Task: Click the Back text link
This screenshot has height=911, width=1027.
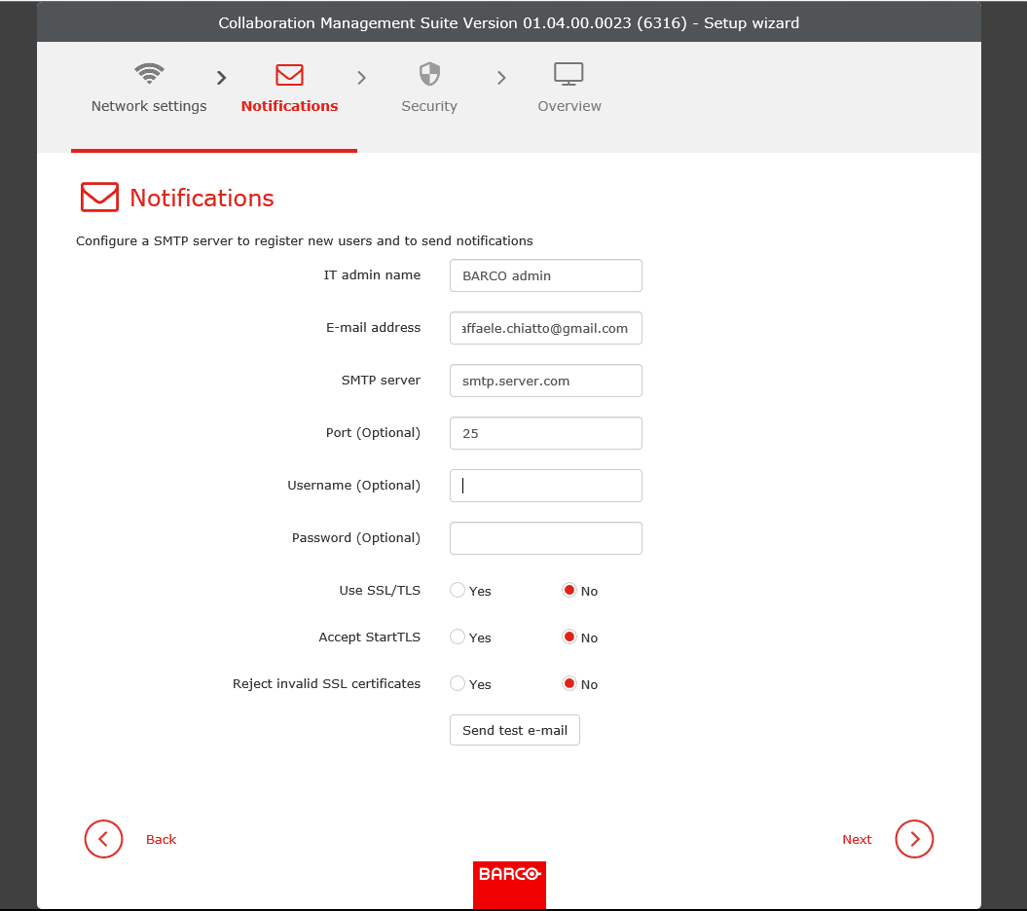Action: tap(162, 840)
